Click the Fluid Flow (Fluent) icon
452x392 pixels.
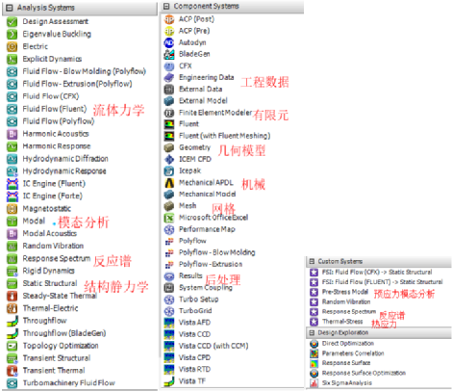point(13,109)
